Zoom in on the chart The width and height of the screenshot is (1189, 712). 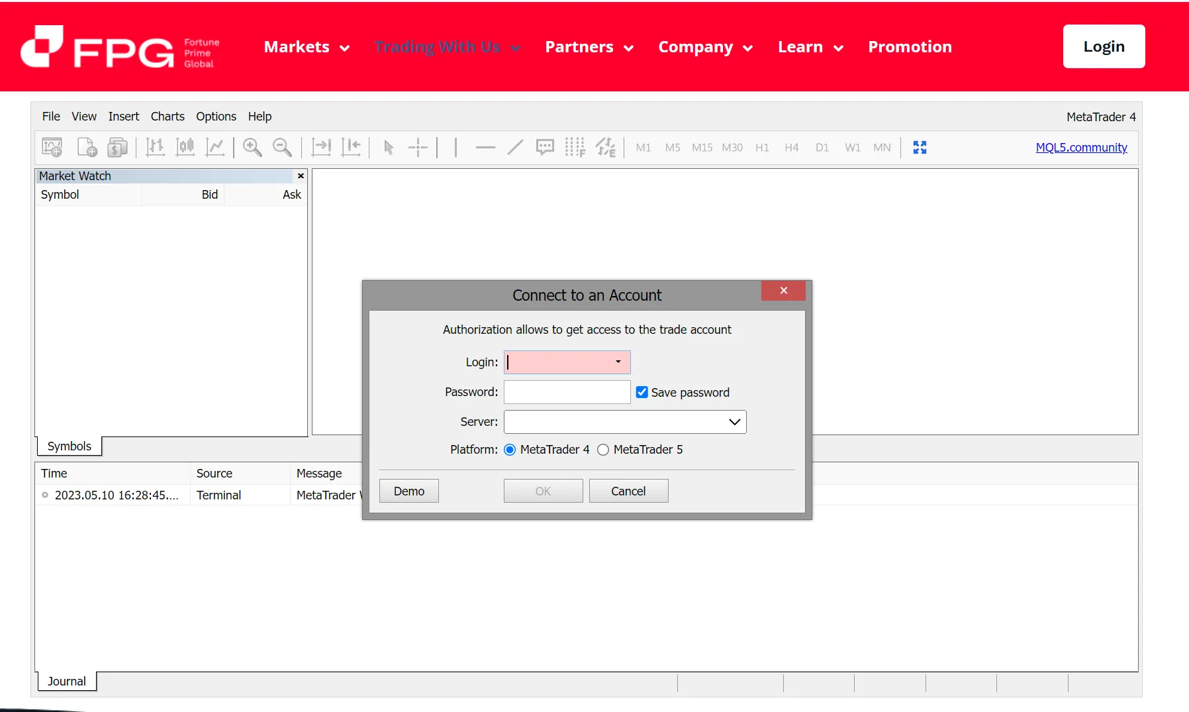252,147
